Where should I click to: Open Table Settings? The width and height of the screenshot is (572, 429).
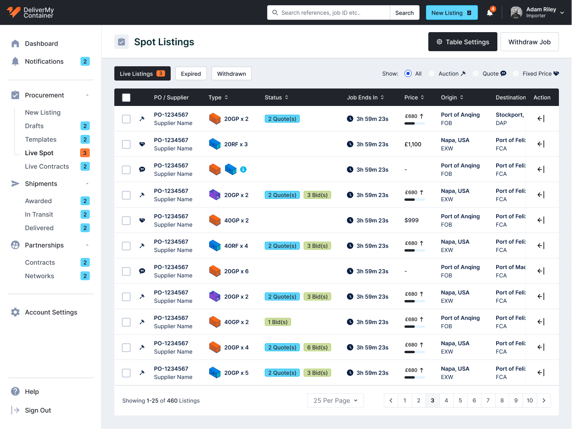pos(463,42)
